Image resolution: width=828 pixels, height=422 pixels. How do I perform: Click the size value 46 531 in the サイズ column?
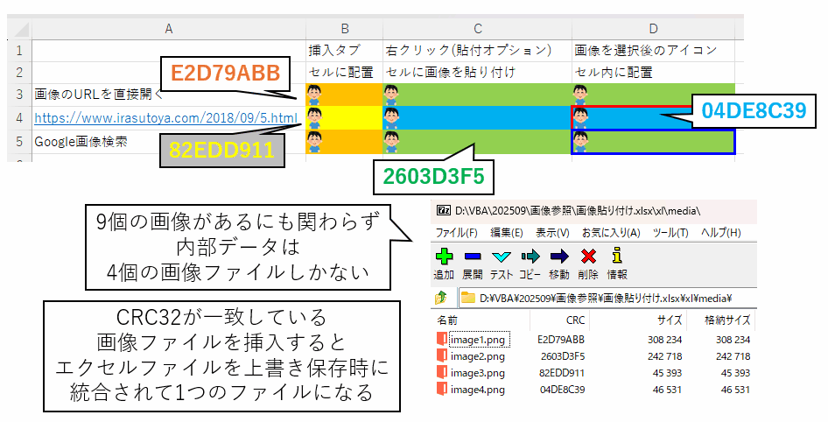(667, 390)
